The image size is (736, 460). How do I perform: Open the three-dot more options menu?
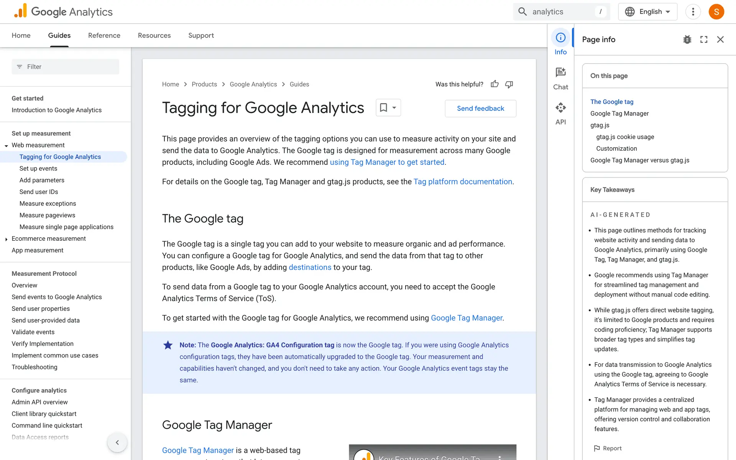[x=693, y=11]
